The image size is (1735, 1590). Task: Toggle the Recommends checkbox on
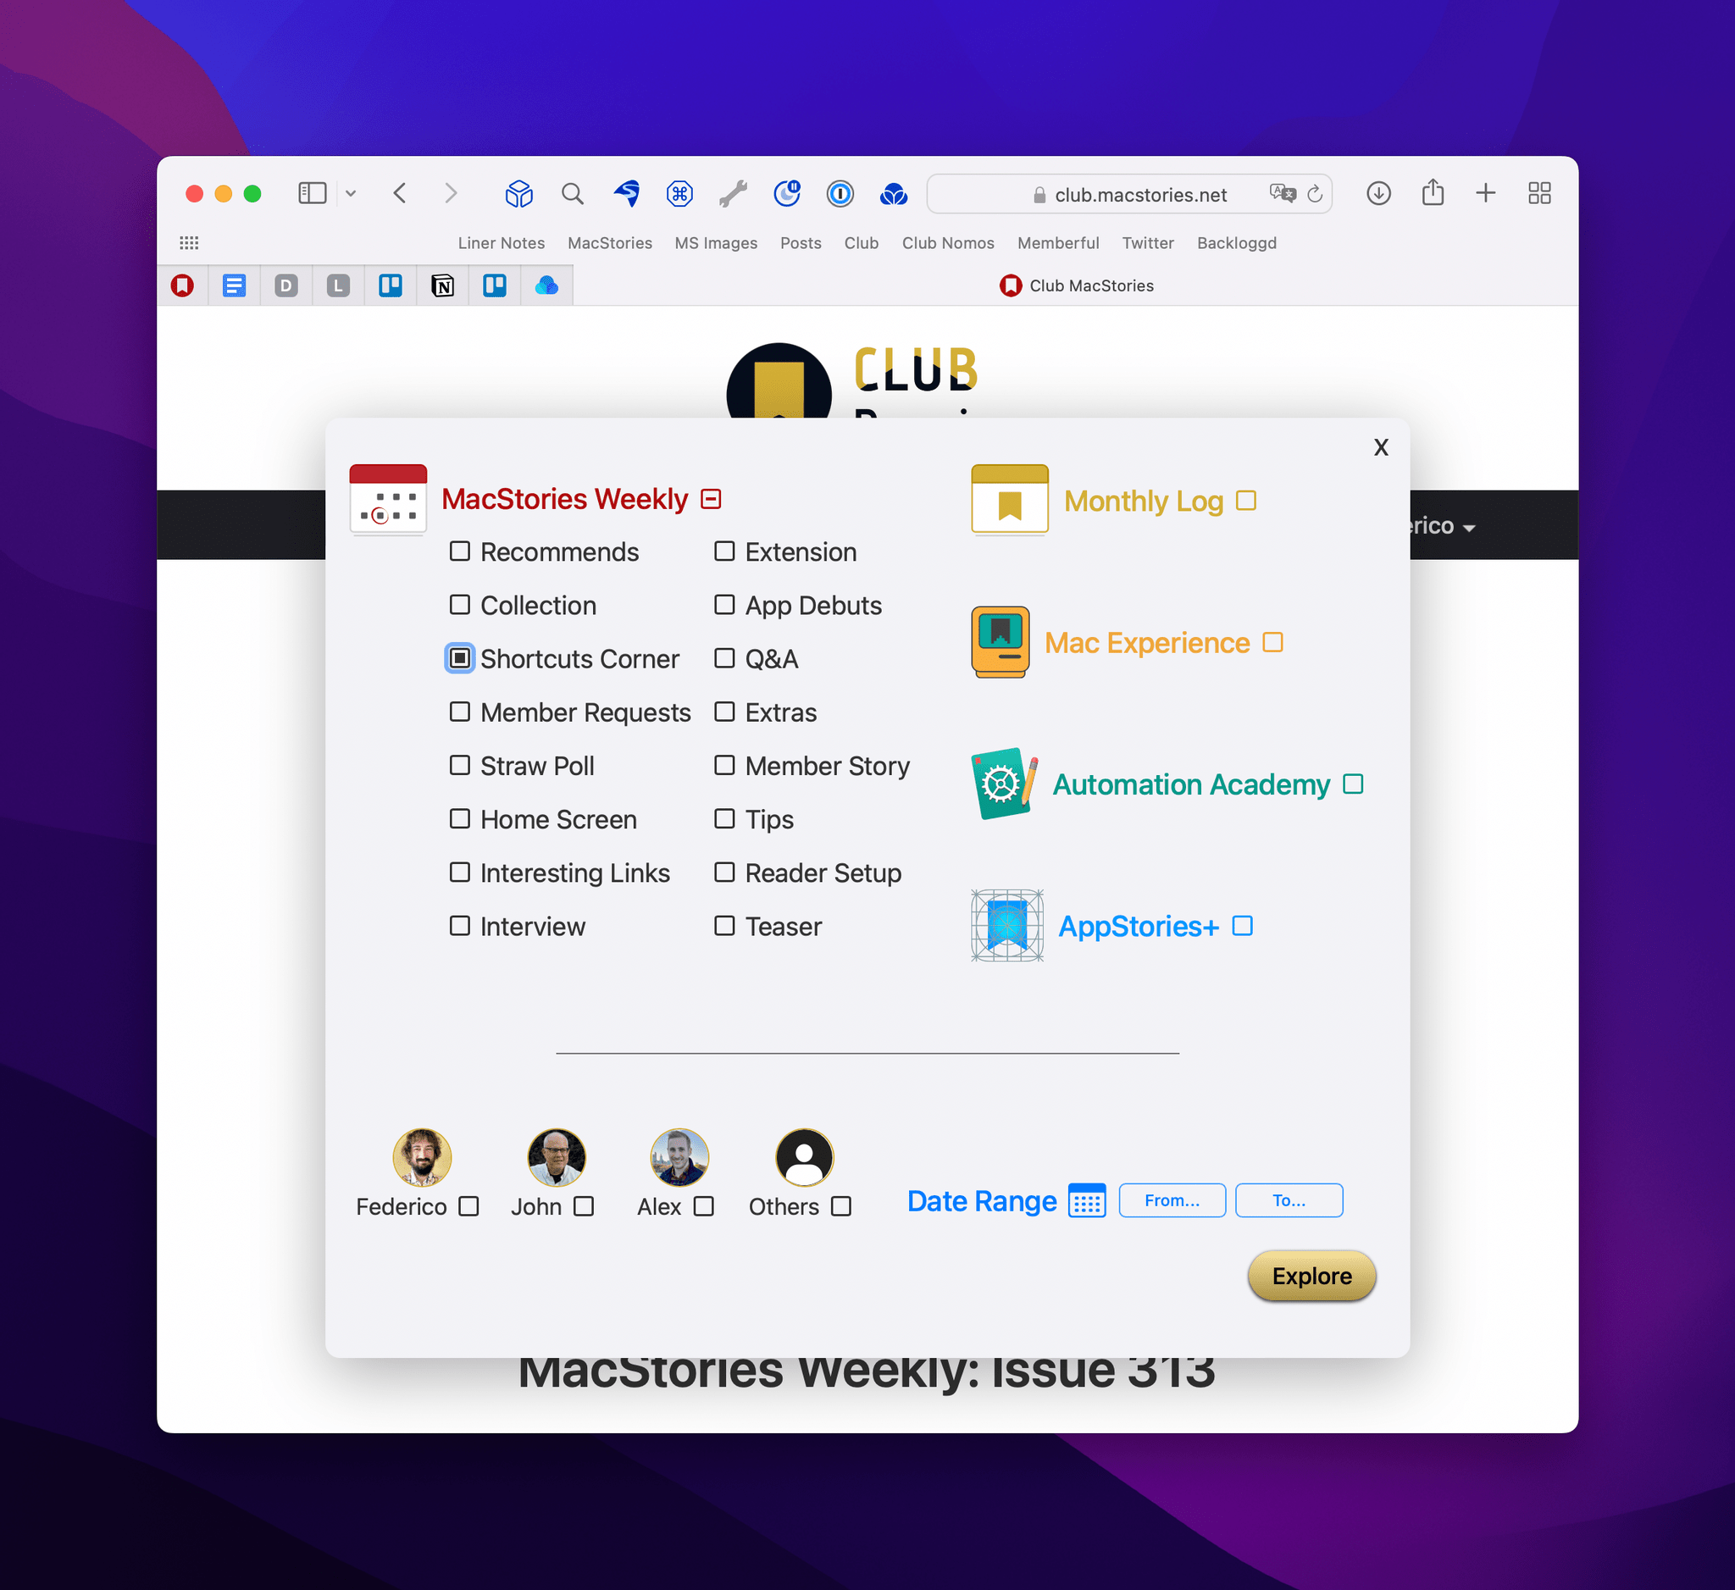pyautogui.click(x=461, y=550)
